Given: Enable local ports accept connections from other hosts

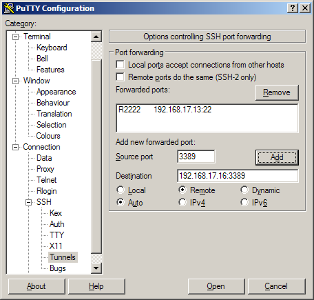Looking at the screenshot, I should click(x=121, y=65).
